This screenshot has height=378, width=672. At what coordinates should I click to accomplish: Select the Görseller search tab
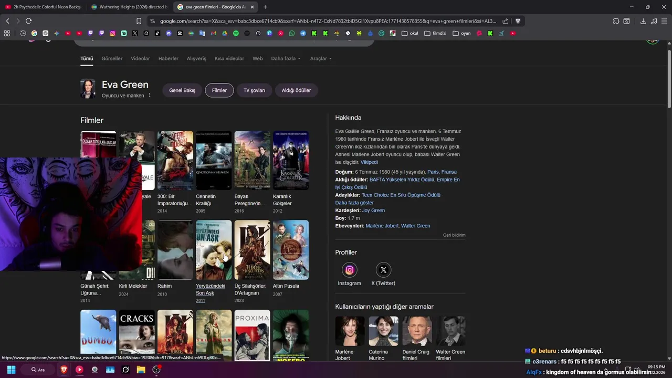[112, 58]
